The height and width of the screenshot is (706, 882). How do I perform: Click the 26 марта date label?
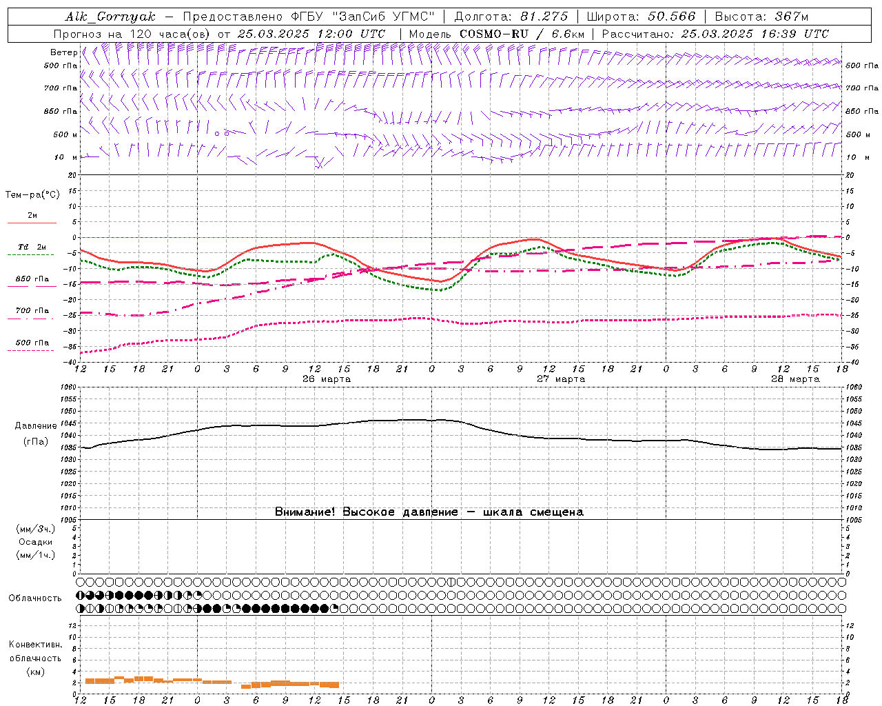coord(327,379)
